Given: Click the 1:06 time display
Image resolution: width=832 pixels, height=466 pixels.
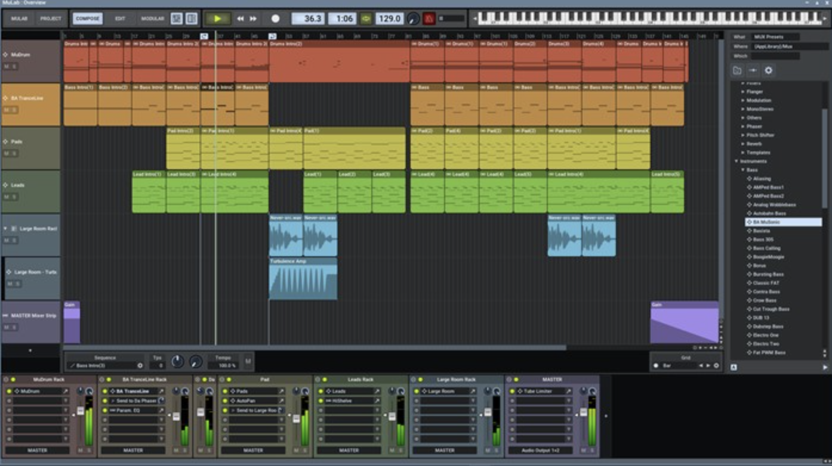Looking at the screenshot, I should [344, 19].
